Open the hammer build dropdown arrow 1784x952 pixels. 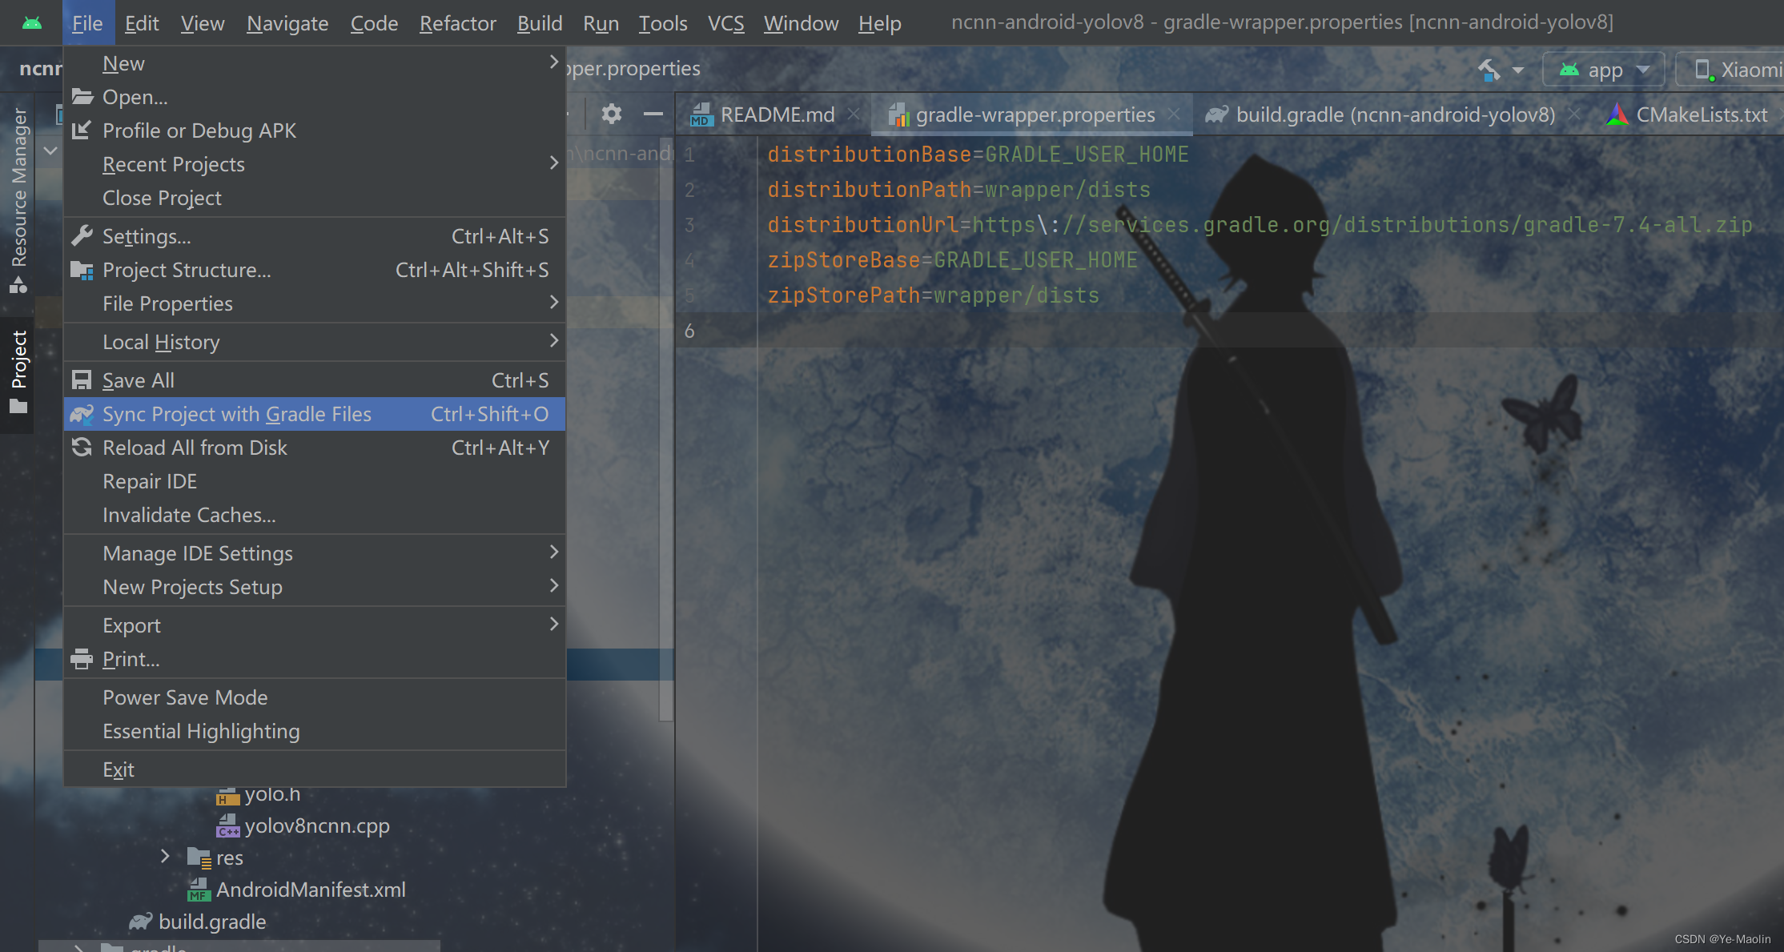point(1518,70)
